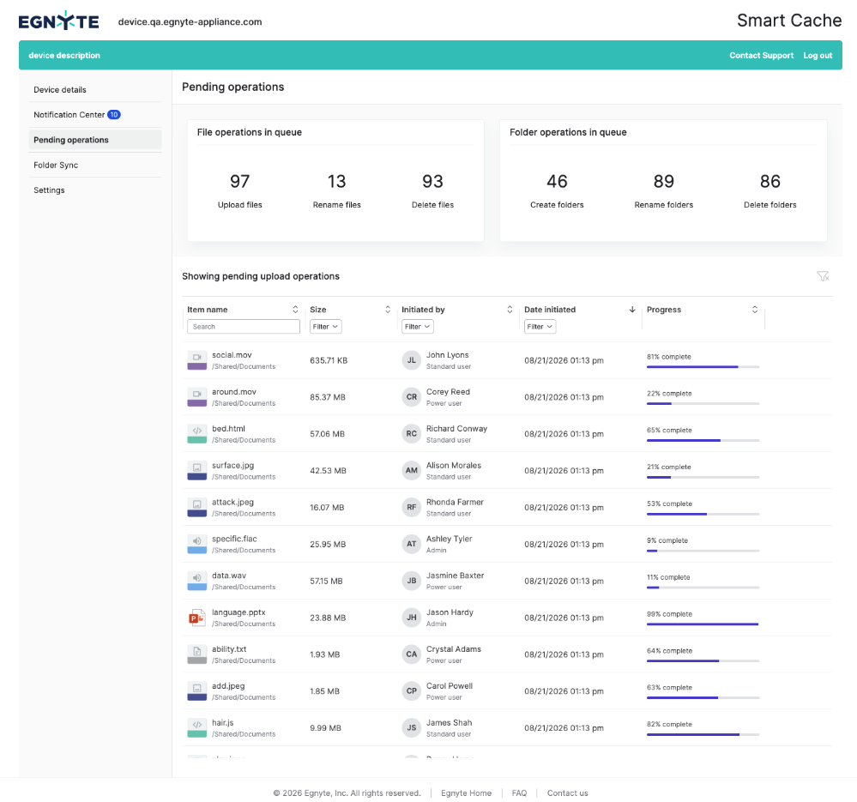Click the 85.37 MB size cell
Screen dimensions: 857x802
coord(328,397)
